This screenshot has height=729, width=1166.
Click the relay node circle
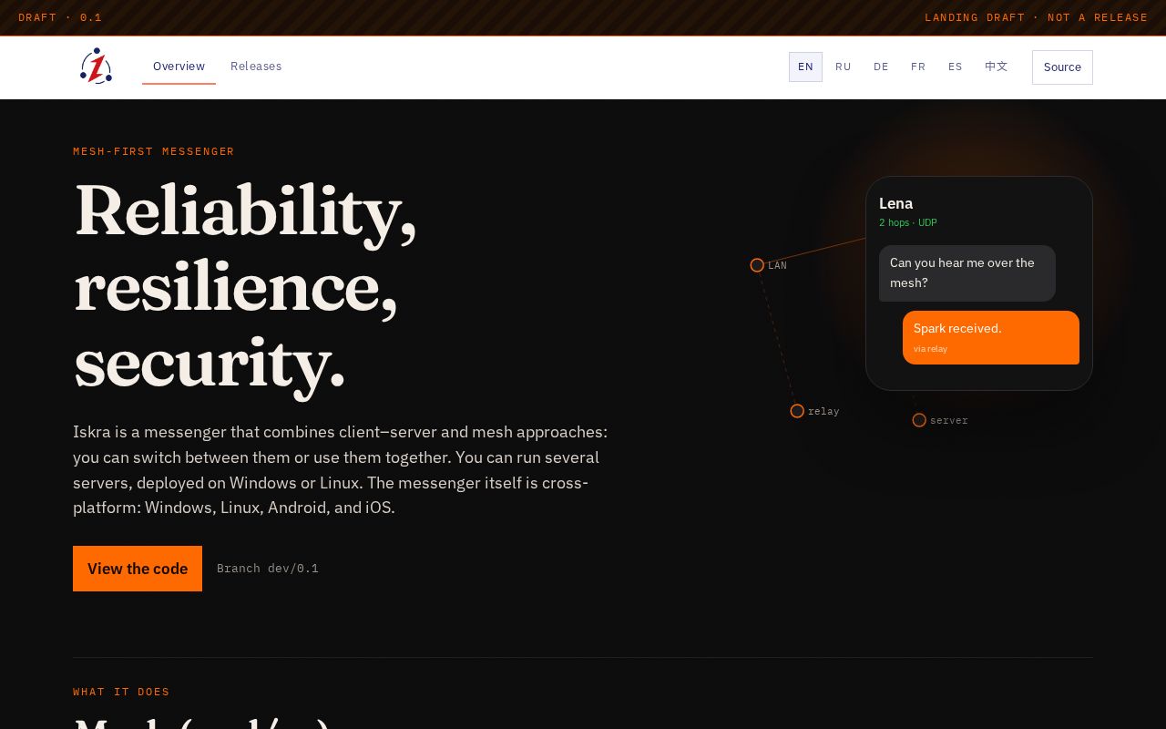(797, 411)
